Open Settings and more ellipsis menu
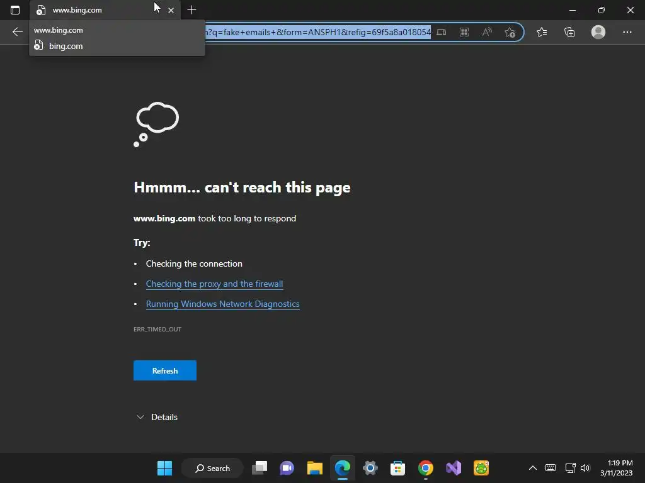Screen dimensions: 645x483 (627, 32)
